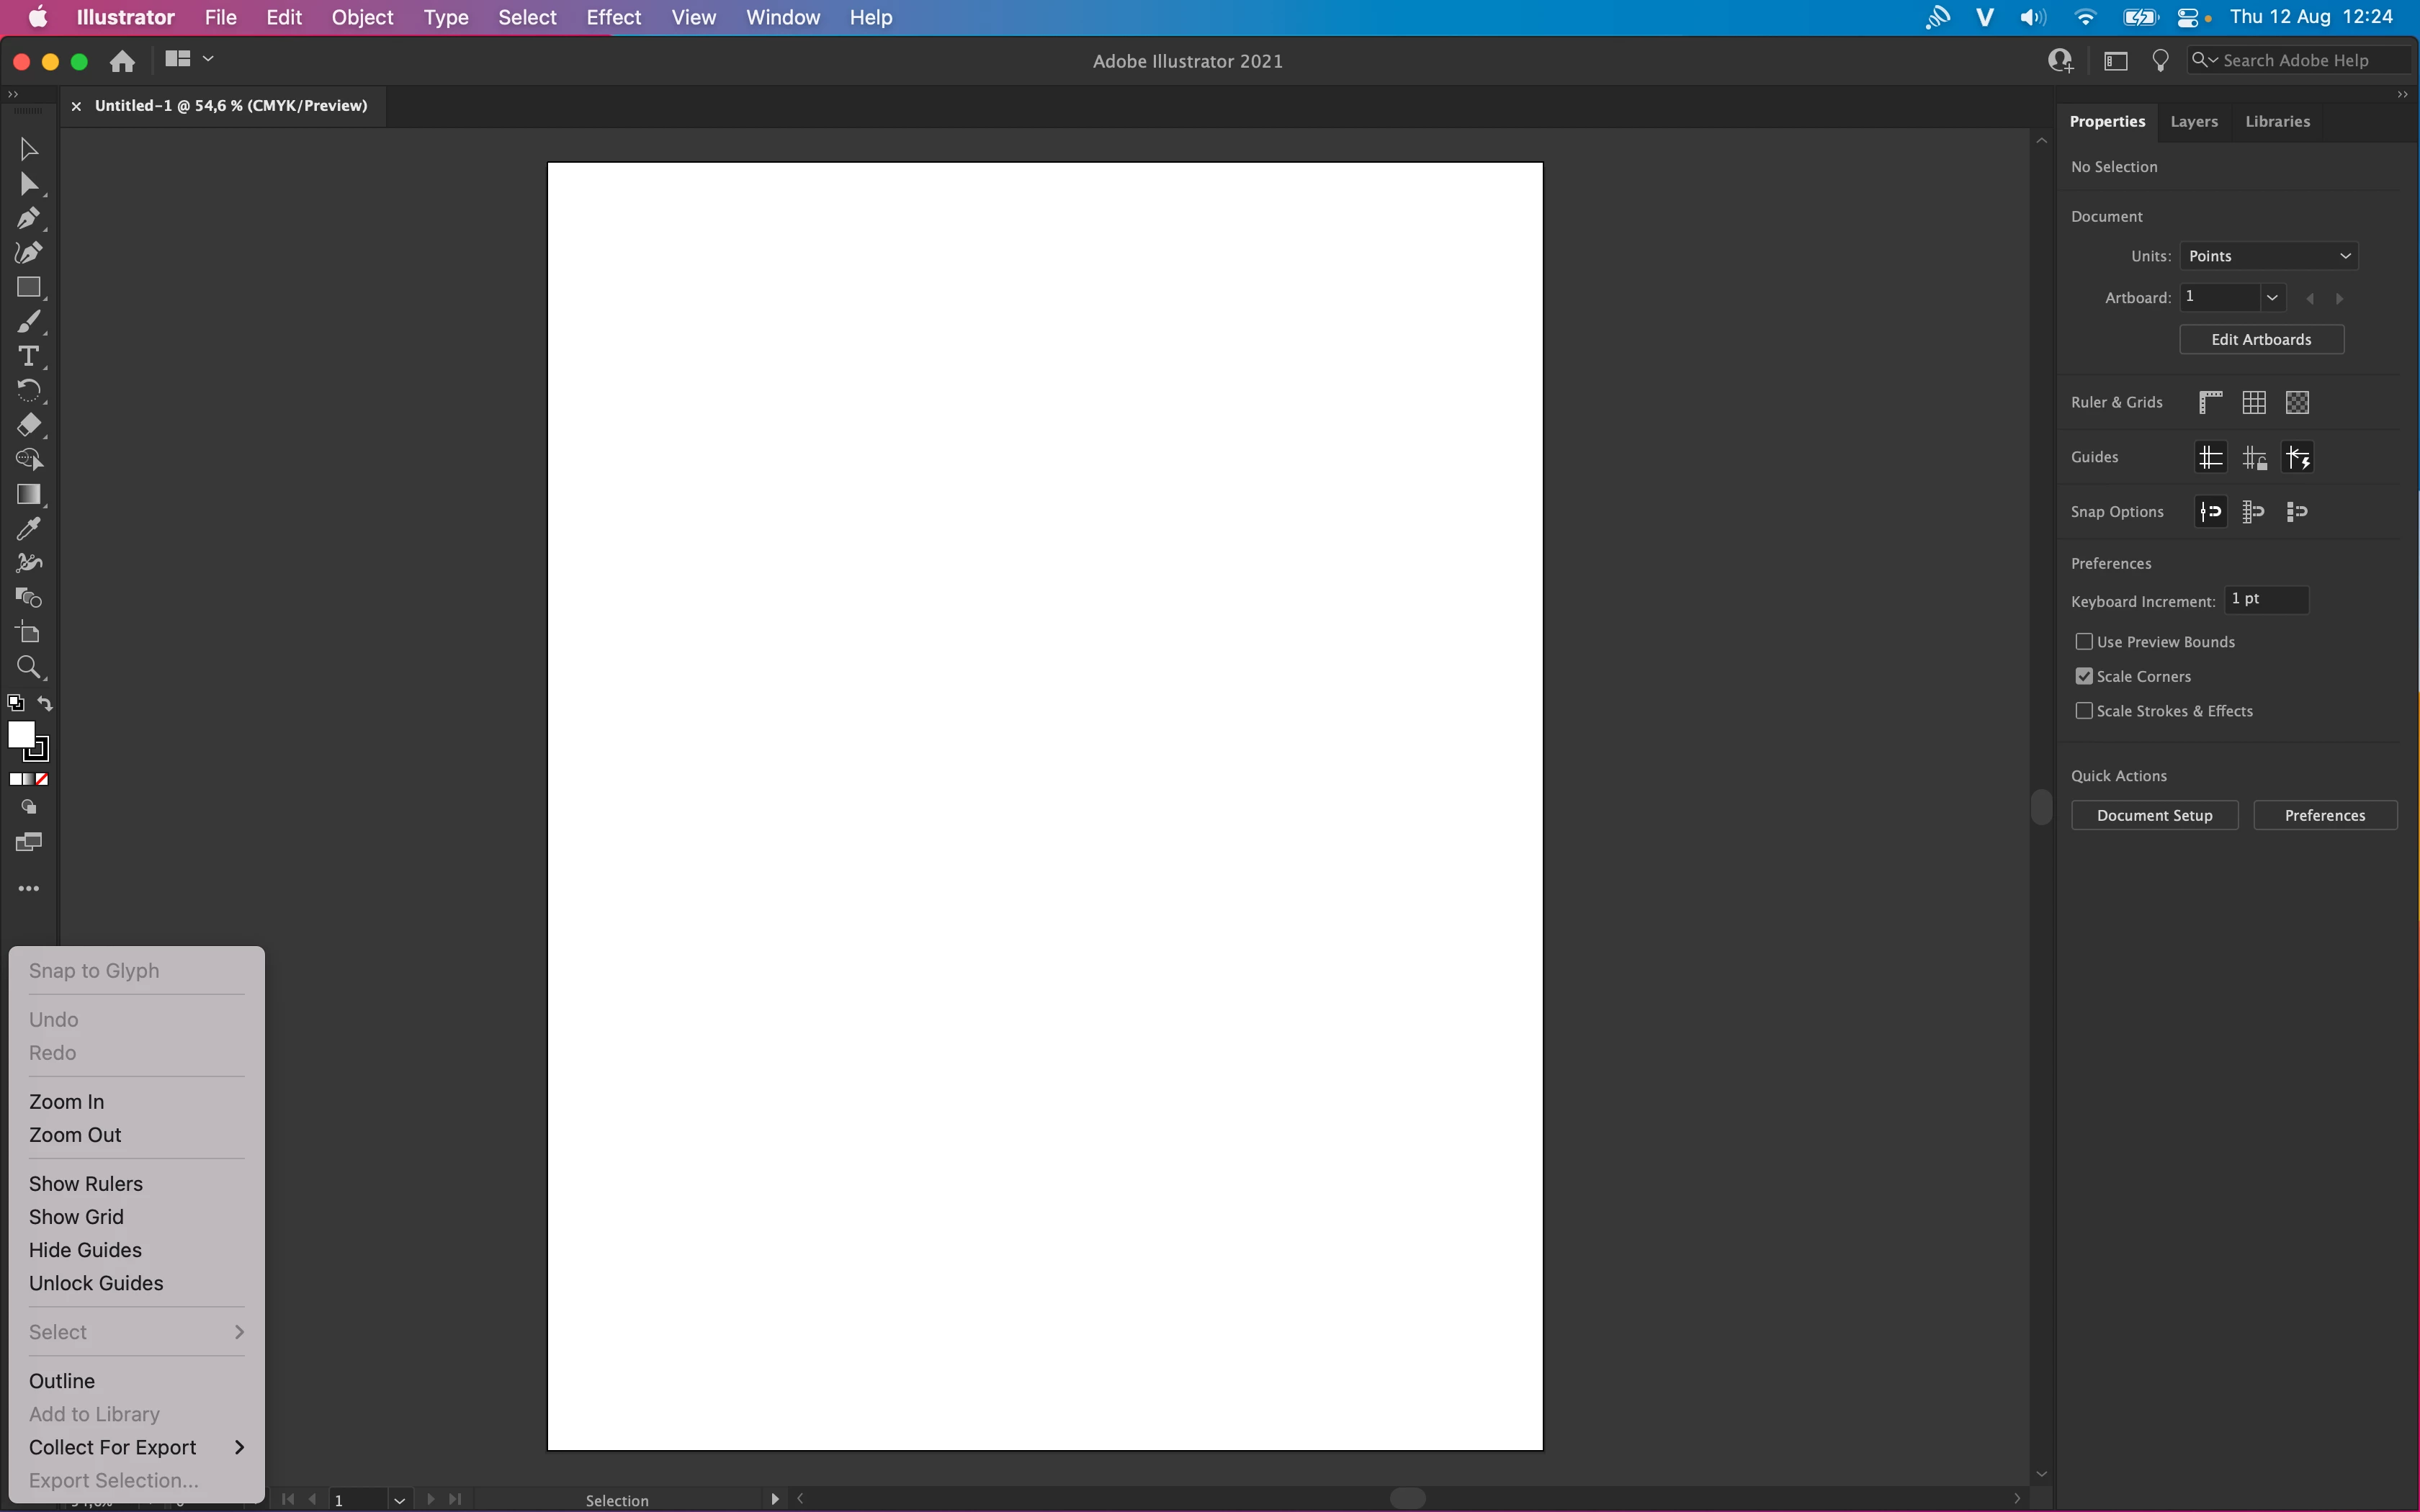Image resolution: width=2420 pixels, height=1512 pixels.
Task: Select the Rectangle tool
Action: 28,287
